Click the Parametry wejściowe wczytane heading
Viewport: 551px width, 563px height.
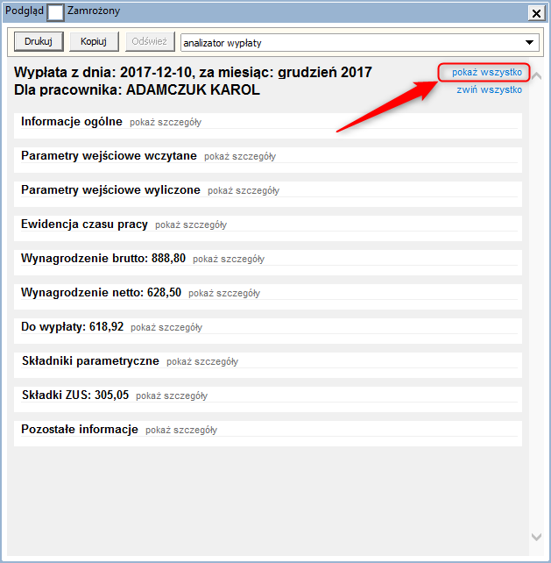pos(109,155)
